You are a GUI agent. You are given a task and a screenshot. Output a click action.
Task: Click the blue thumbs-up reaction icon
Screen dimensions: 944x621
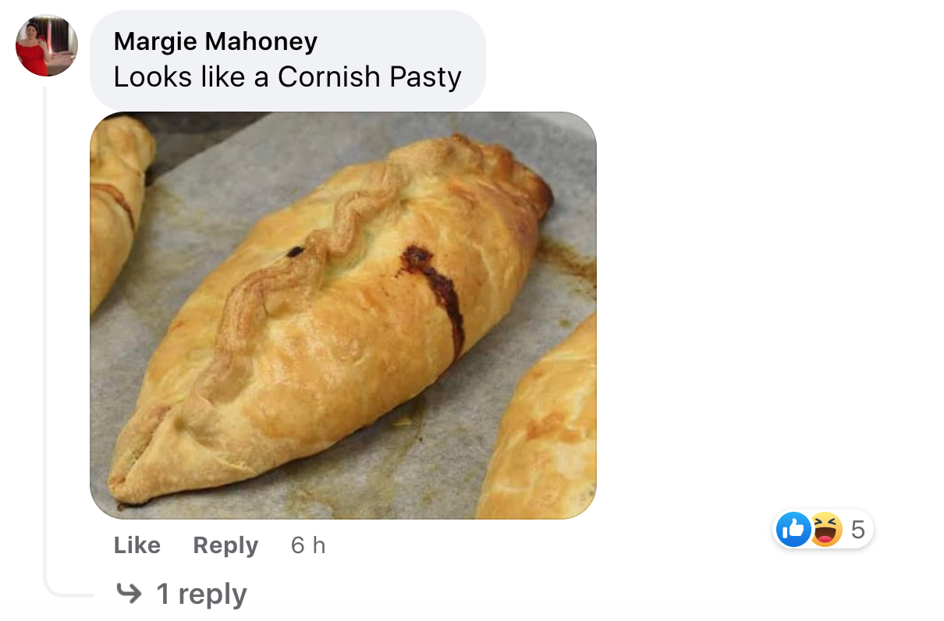(793, 530)
